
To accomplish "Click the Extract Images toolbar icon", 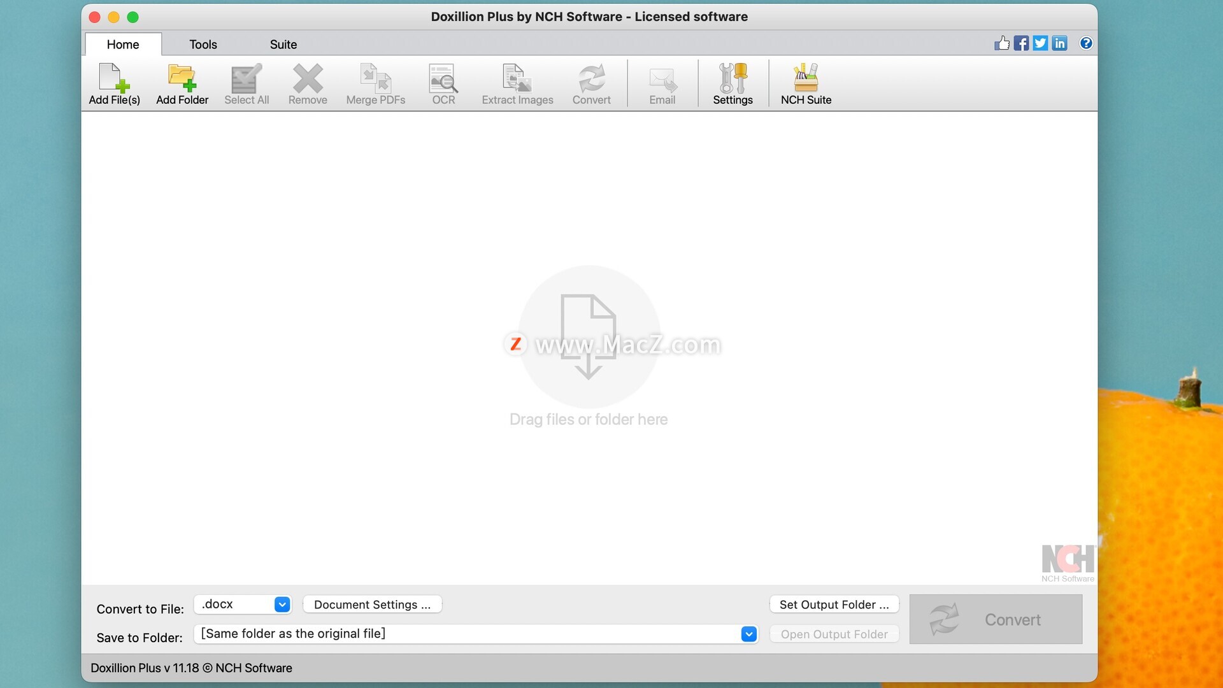I will pos(517,84).
